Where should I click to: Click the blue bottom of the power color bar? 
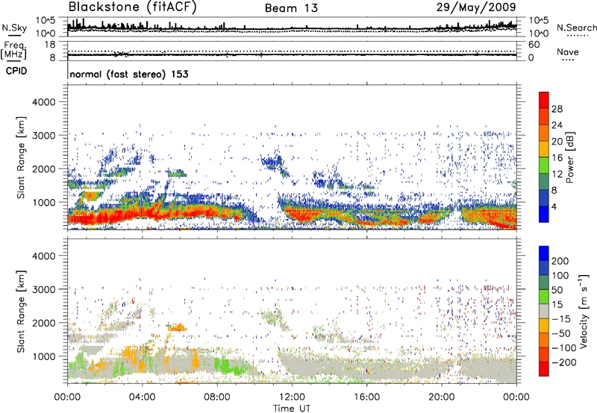(544, 215)
